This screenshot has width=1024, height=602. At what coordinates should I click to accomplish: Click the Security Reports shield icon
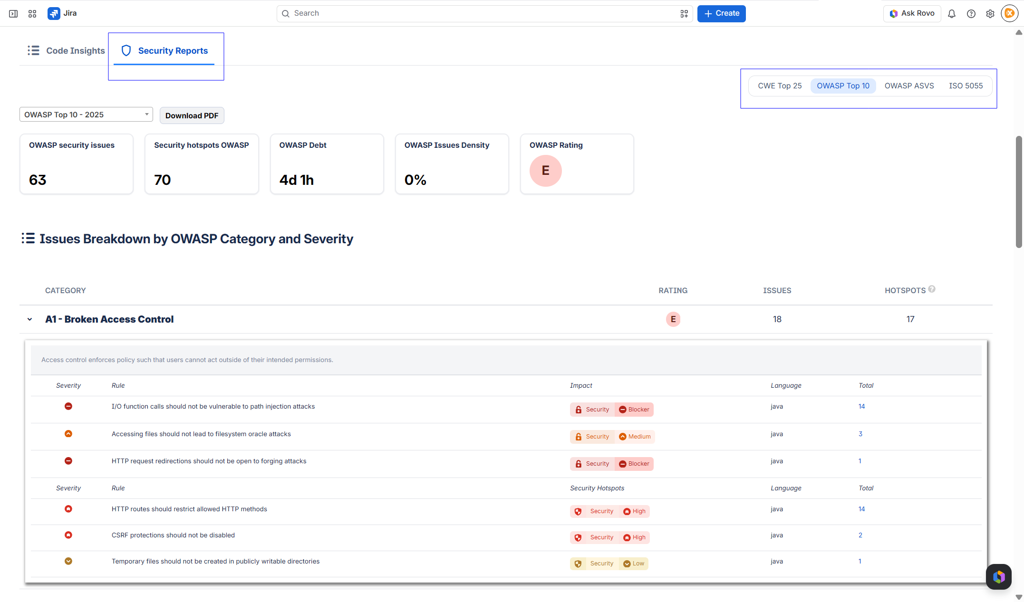(126, 50)
